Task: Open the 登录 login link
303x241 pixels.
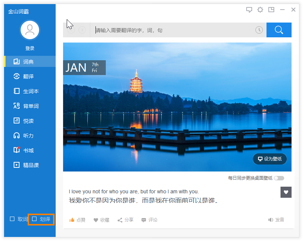Action: [x=30, y=48]
